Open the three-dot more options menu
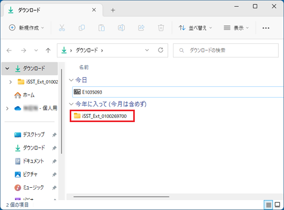 [266, 28]
